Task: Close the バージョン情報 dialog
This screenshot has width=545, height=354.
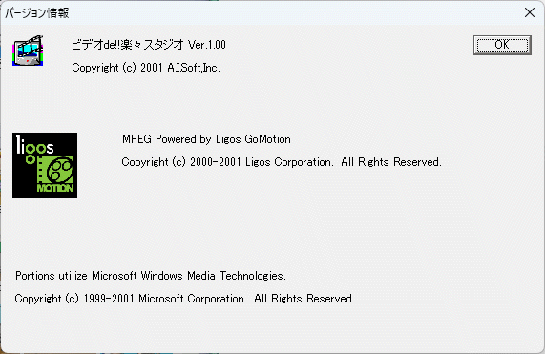Action: pos(530,12)
